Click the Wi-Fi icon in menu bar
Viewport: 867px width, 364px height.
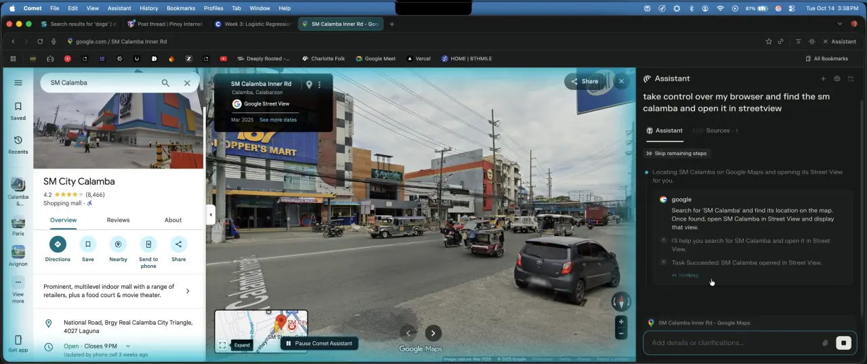pyautogui.click(x=720, y=8)
